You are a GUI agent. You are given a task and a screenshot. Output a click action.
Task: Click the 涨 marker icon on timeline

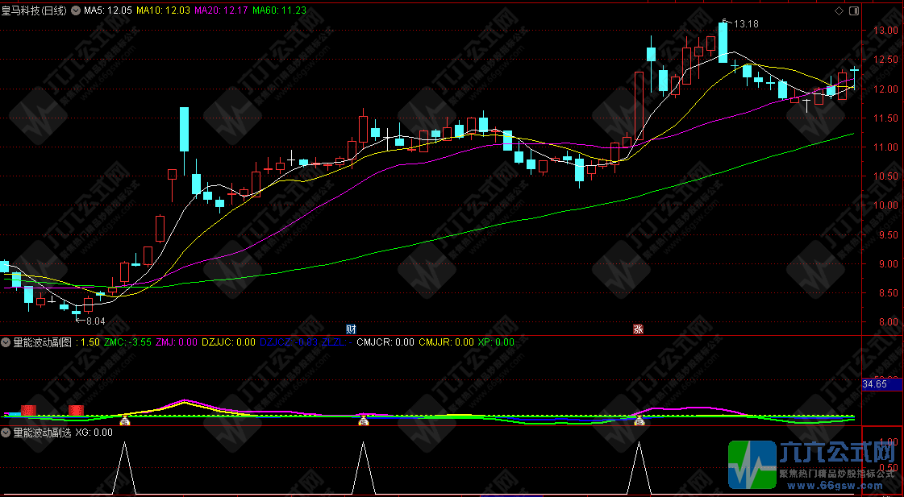click(x=638, y=329)
